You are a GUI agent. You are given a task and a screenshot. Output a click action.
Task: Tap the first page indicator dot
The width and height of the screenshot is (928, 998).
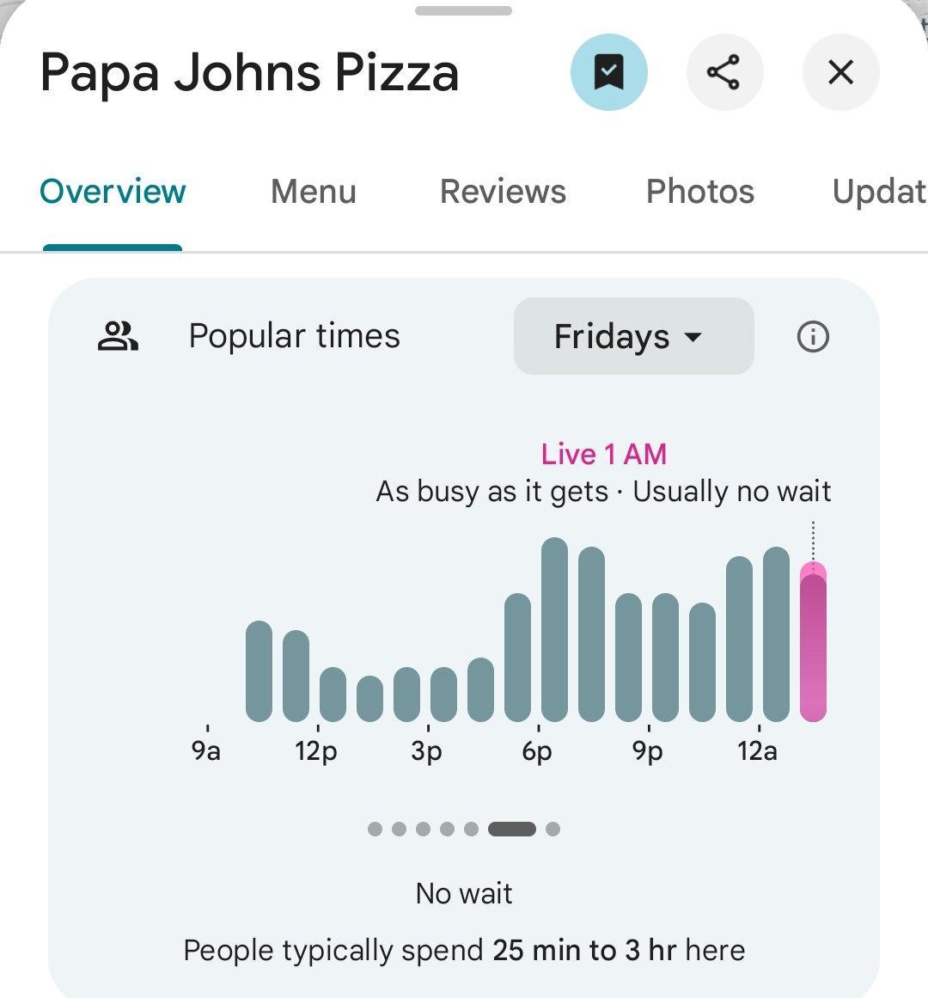point(375,829)
